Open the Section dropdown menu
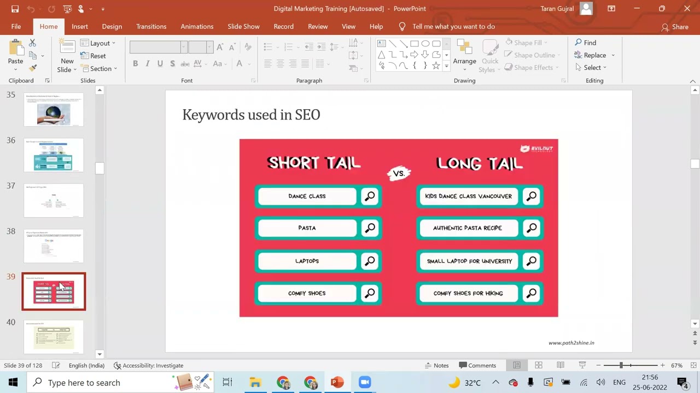 point(100,69)
